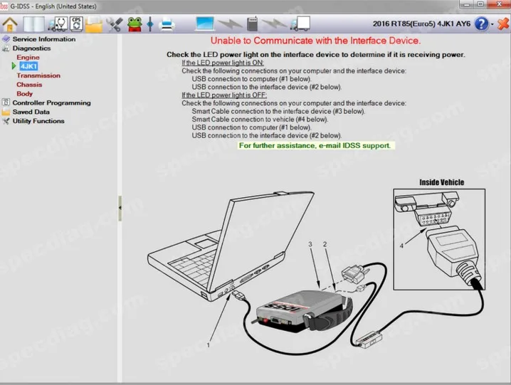Viewport: 511px width, 385px height.
Task: Open the Engine diagnostics entry
Action: 28,58
